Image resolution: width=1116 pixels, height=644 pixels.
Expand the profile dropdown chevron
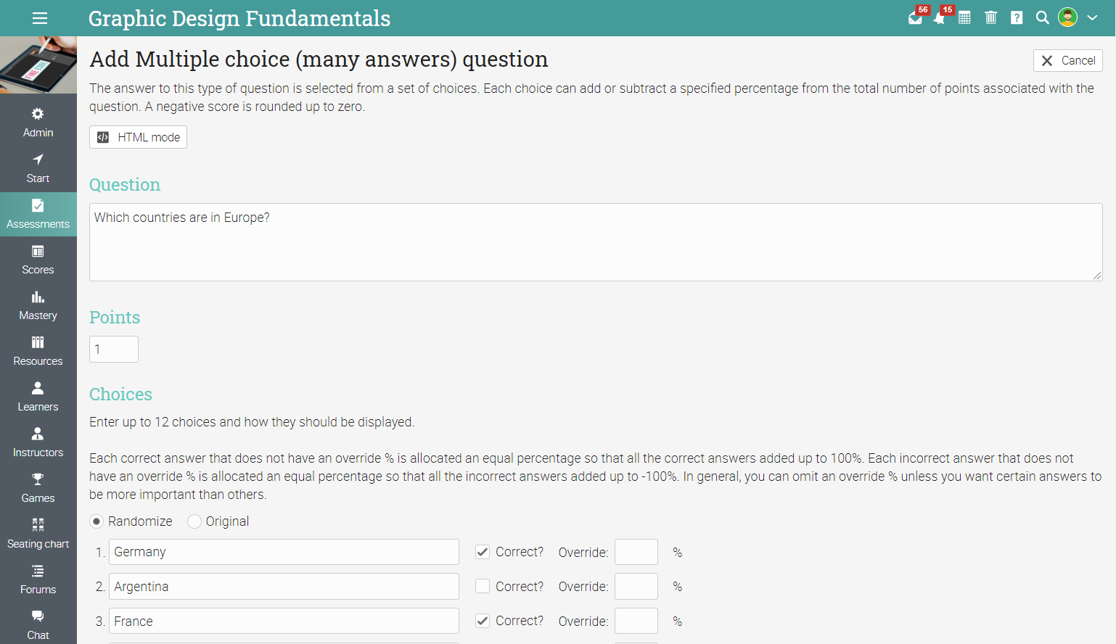[x=1092, y=18]
